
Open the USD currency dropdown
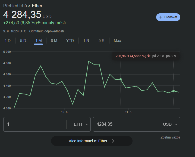tap(170, 124)
